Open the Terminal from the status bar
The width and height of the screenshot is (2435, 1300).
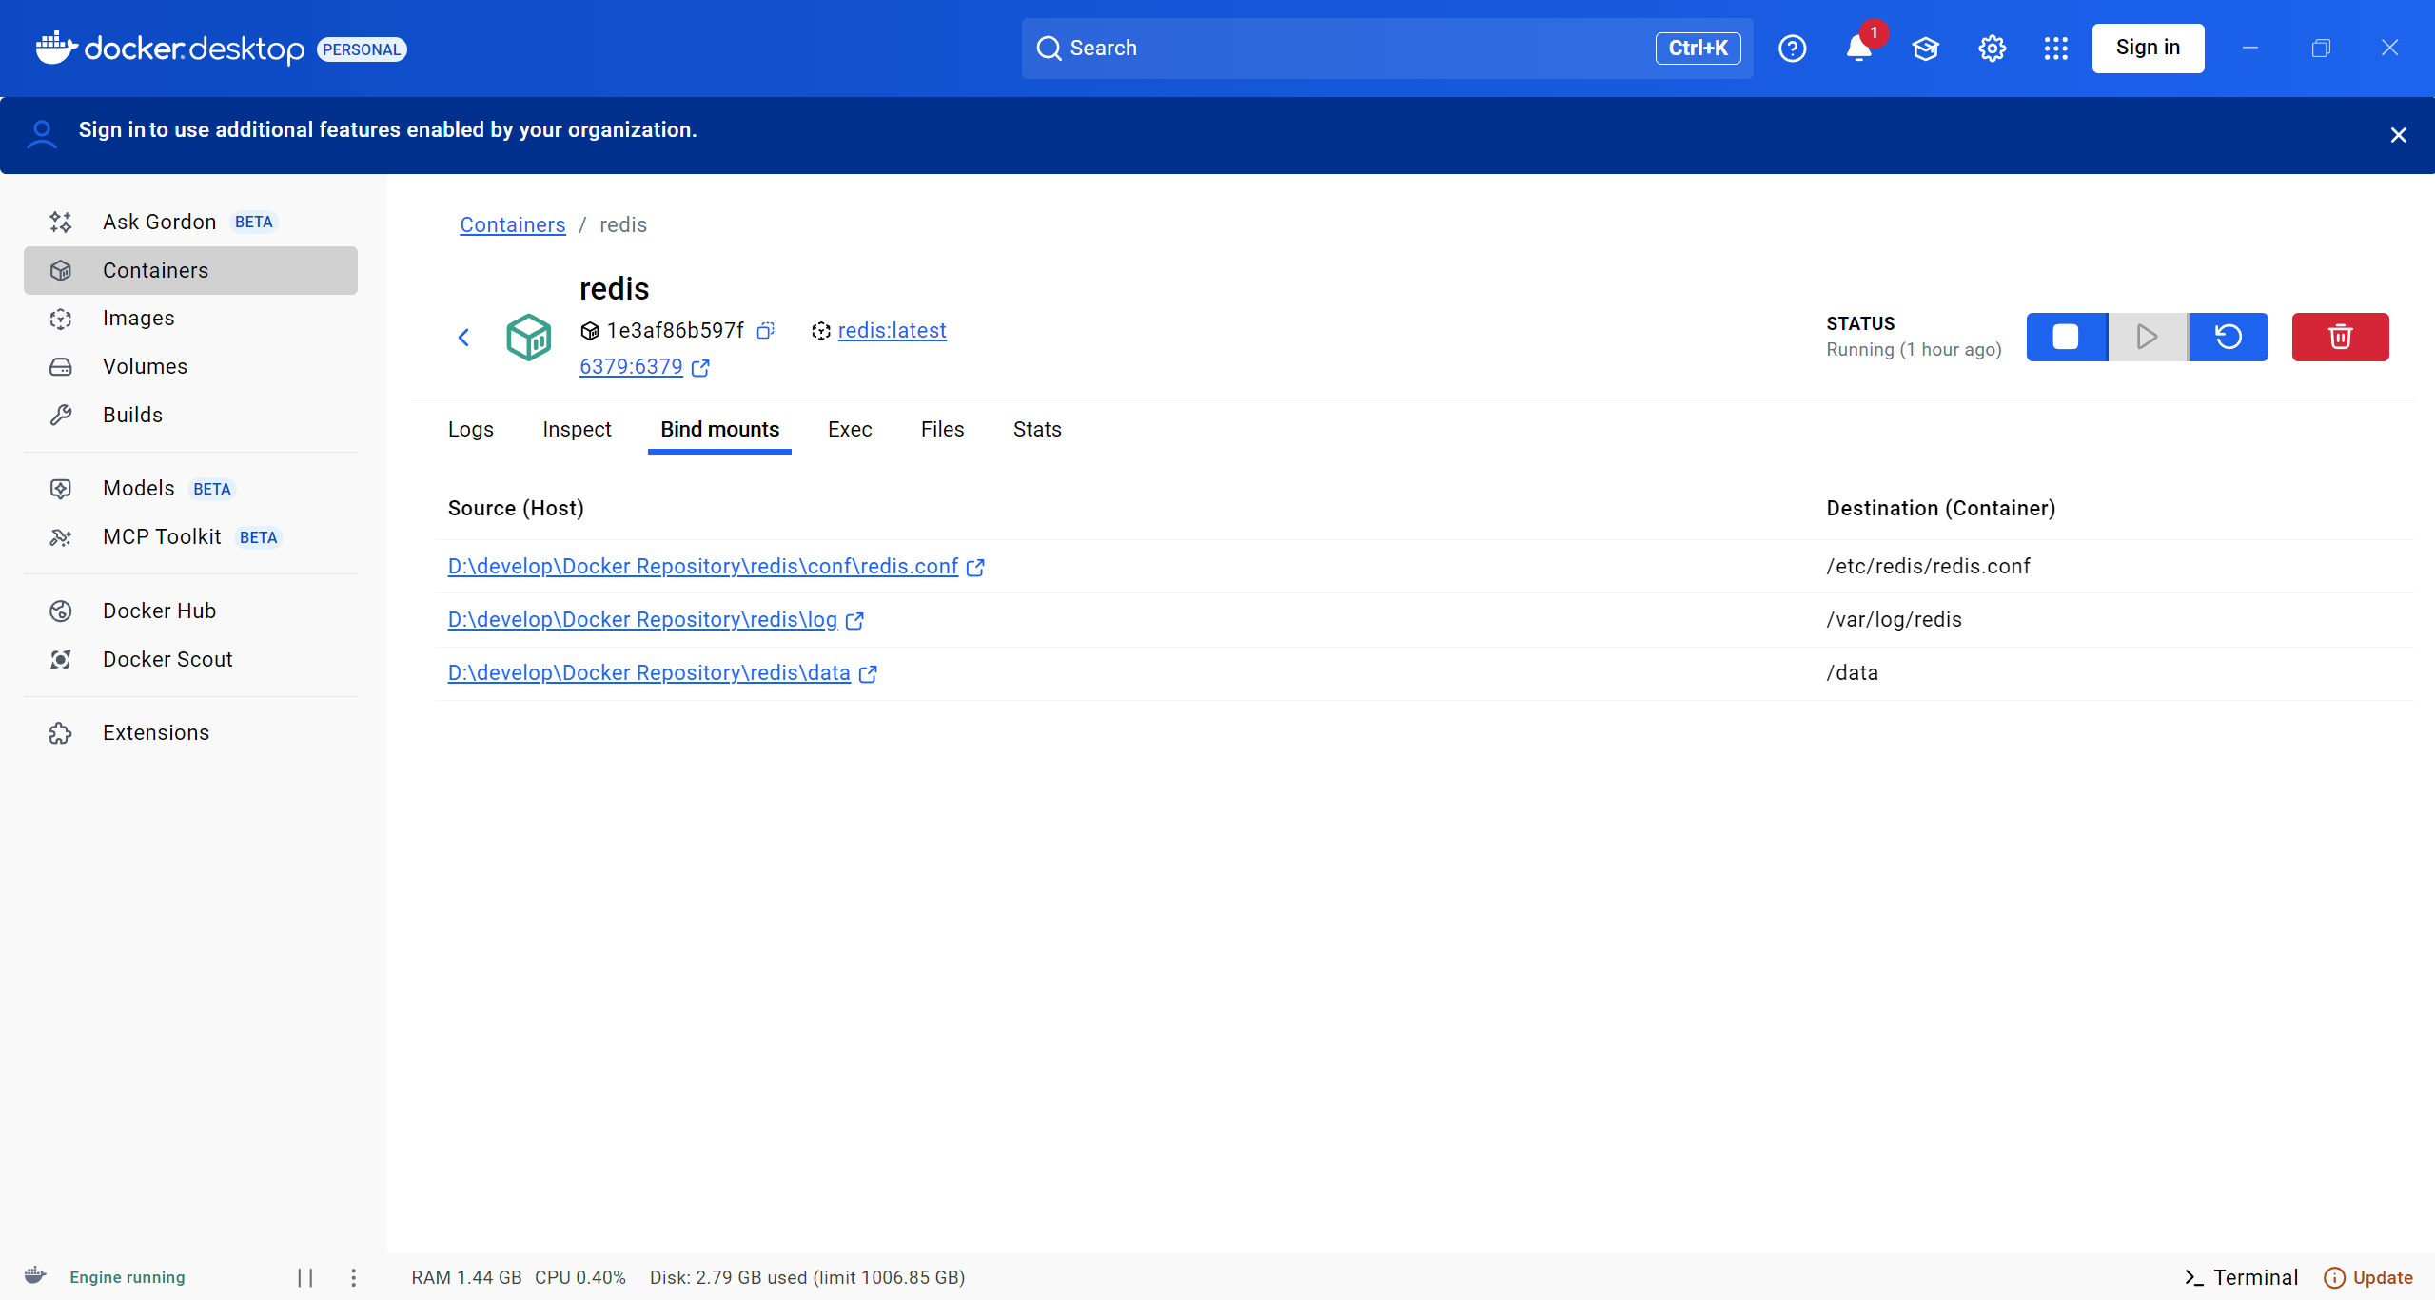pos(2241,1277)
